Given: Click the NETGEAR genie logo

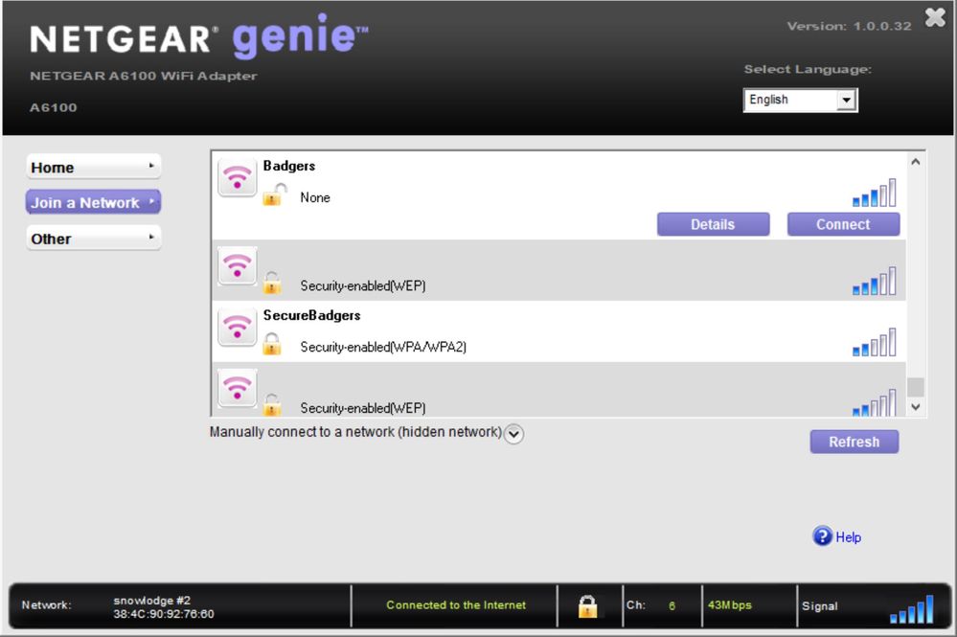Looking at the screenshot, I should coord(199,36).
